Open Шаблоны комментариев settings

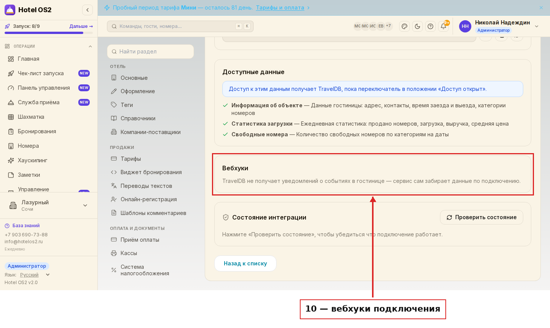click(150, 213)
